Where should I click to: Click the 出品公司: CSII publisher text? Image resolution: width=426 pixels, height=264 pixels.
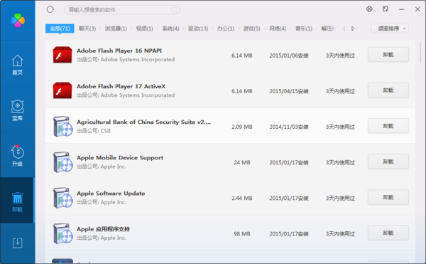94,131
